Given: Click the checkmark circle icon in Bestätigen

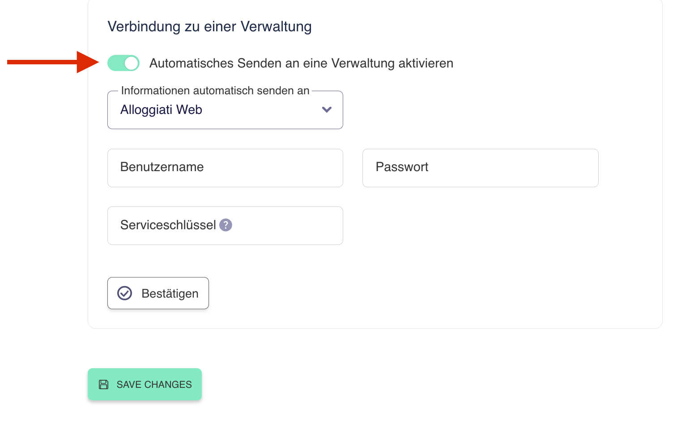Looking at the screenshot, I should [124, 293].
